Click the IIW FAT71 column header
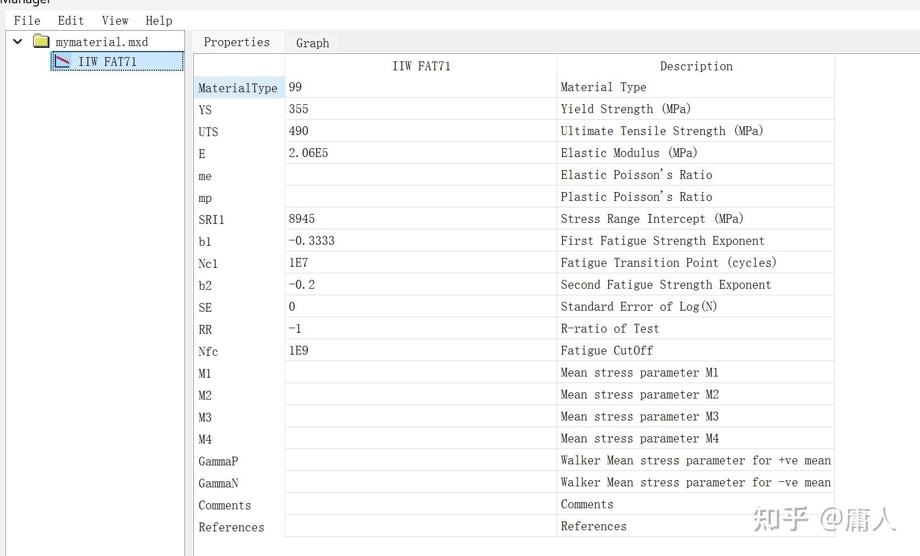The image size is (920, 556). pos(421,66)
